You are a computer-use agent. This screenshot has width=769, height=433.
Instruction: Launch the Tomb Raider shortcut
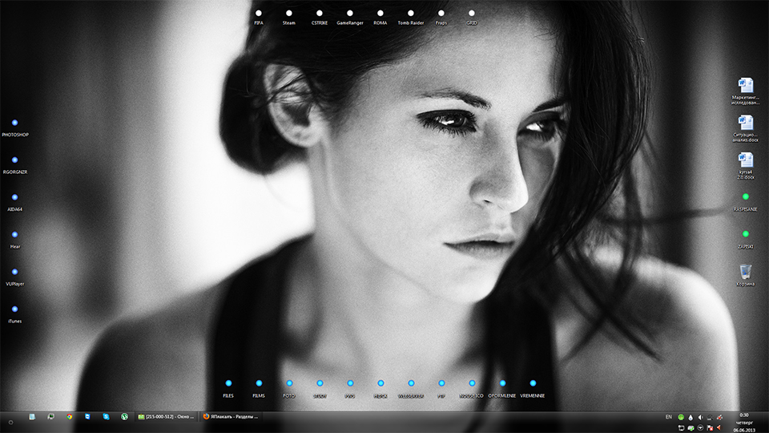[411, 14]
